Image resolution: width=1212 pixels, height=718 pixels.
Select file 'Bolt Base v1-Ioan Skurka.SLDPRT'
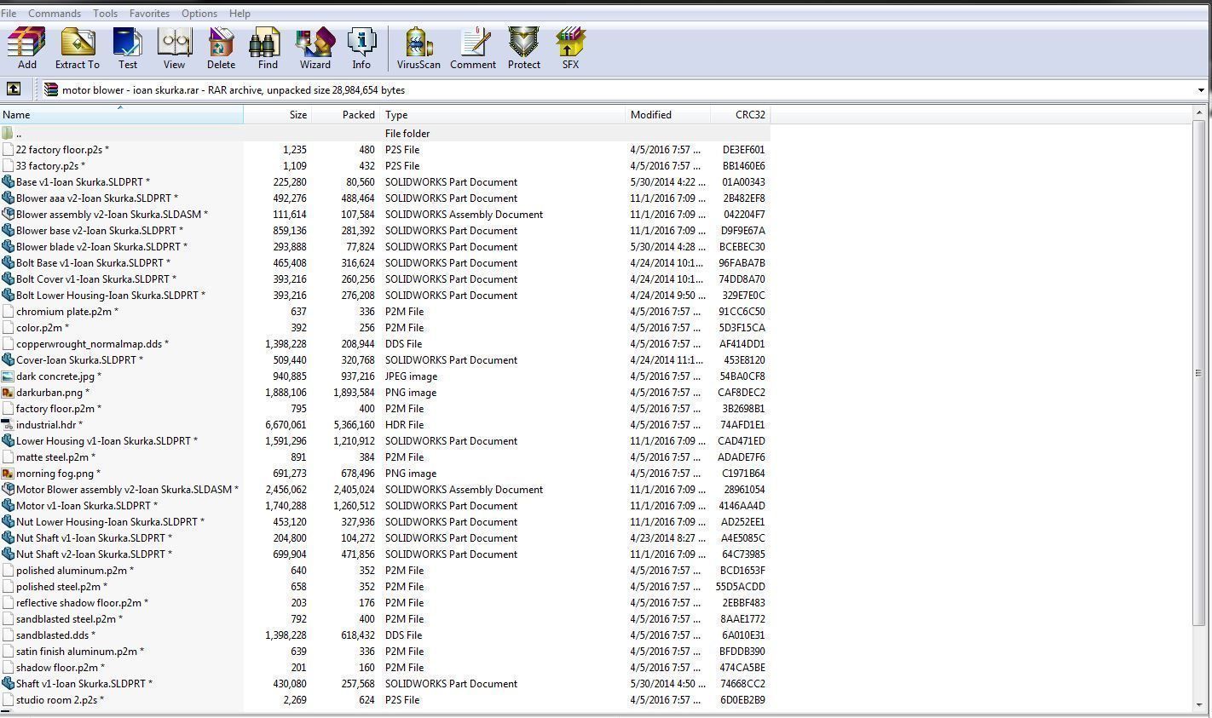point(93,262)
